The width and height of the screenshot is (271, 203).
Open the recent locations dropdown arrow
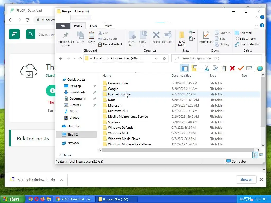(75, 58)
